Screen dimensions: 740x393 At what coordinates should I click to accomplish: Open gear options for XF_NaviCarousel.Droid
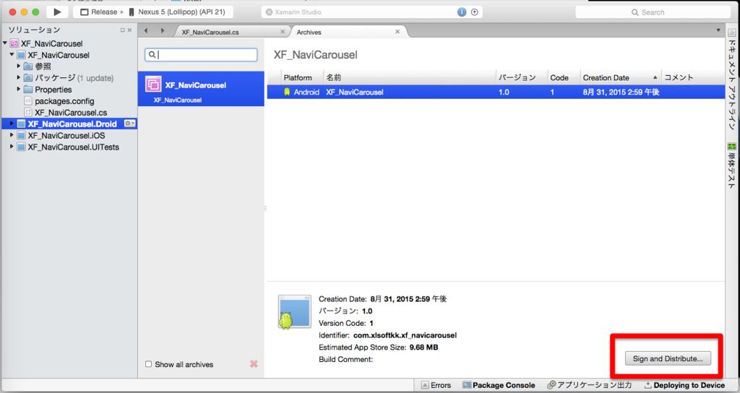(x=130, y=124)
